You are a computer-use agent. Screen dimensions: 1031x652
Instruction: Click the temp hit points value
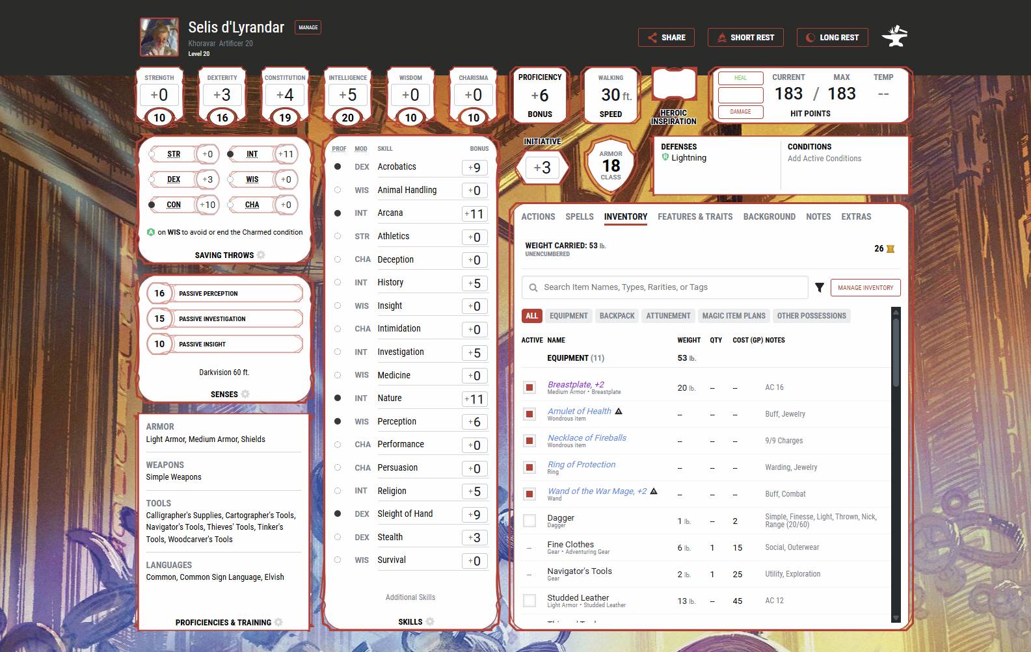(x=883, y=94)
